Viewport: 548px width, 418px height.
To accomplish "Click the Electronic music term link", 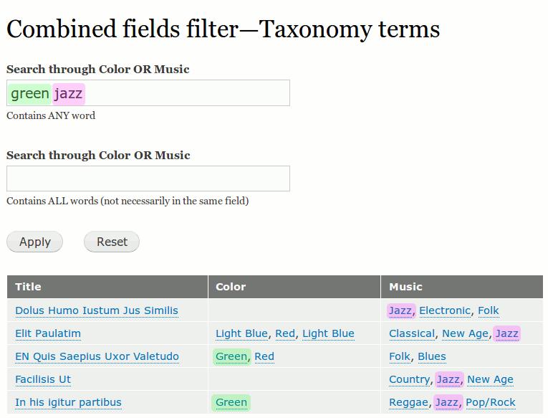I will coord(445,310).
